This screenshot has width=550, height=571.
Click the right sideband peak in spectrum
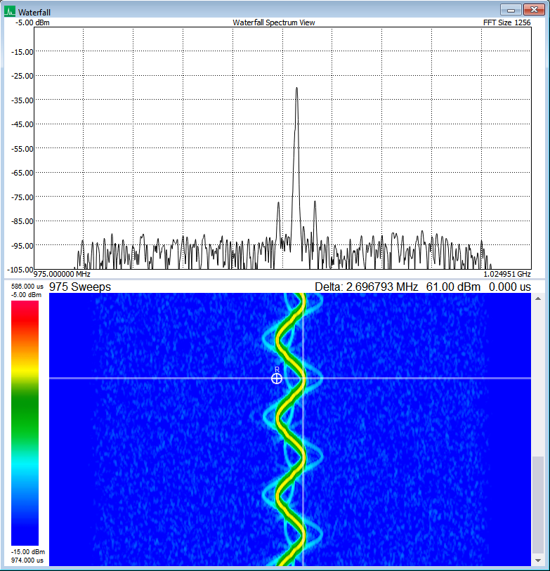315,202
